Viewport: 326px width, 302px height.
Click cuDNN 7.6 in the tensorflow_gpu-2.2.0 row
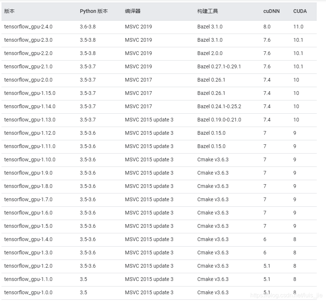(267, 53)
